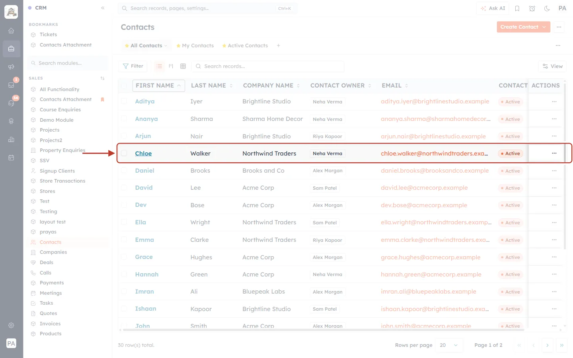The image size is (573, 358).
Task: Open the Ask AI assistant
Action: coord(493,8)
